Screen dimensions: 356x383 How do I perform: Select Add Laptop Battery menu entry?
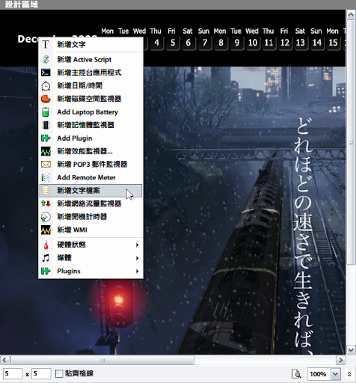click(x=90, y=112)
